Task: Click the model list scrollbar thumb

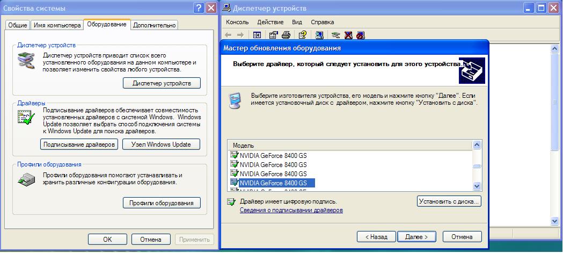Action: coord(477,166)
